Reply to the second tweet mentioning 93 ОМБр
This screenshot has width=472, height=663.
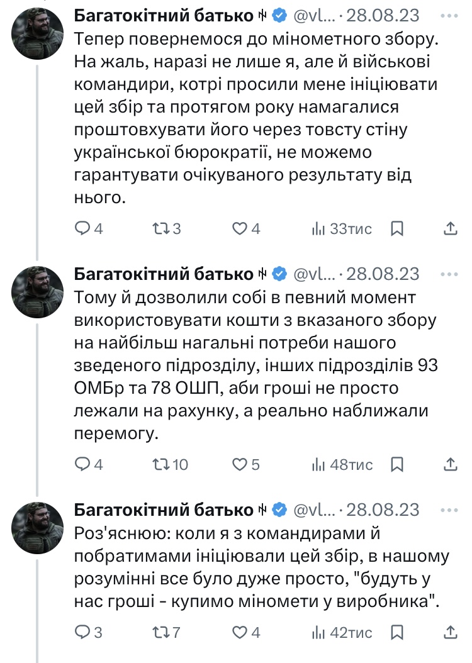[84, 465]
